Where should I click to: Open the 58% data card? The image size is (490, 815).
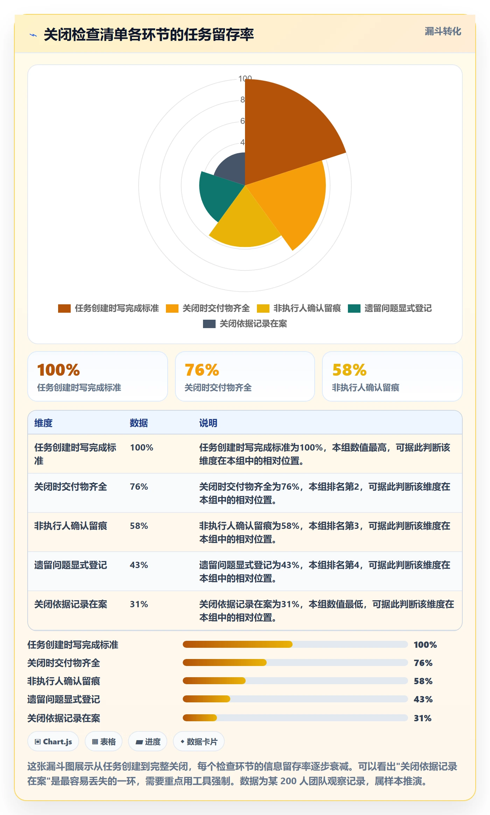(392, 376)
